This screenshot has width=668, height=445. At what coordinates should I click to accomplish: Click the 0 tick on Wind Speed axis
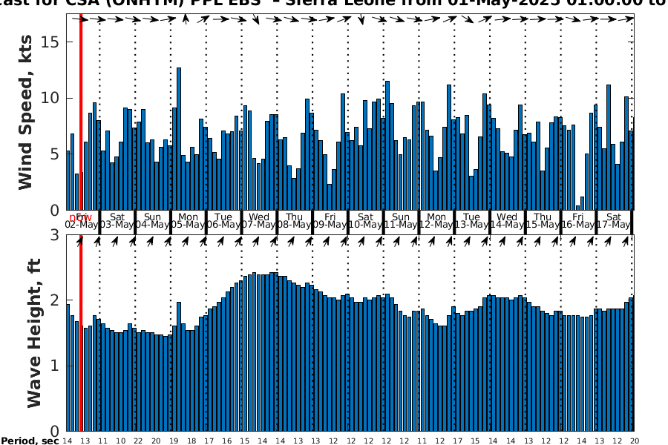55,211
